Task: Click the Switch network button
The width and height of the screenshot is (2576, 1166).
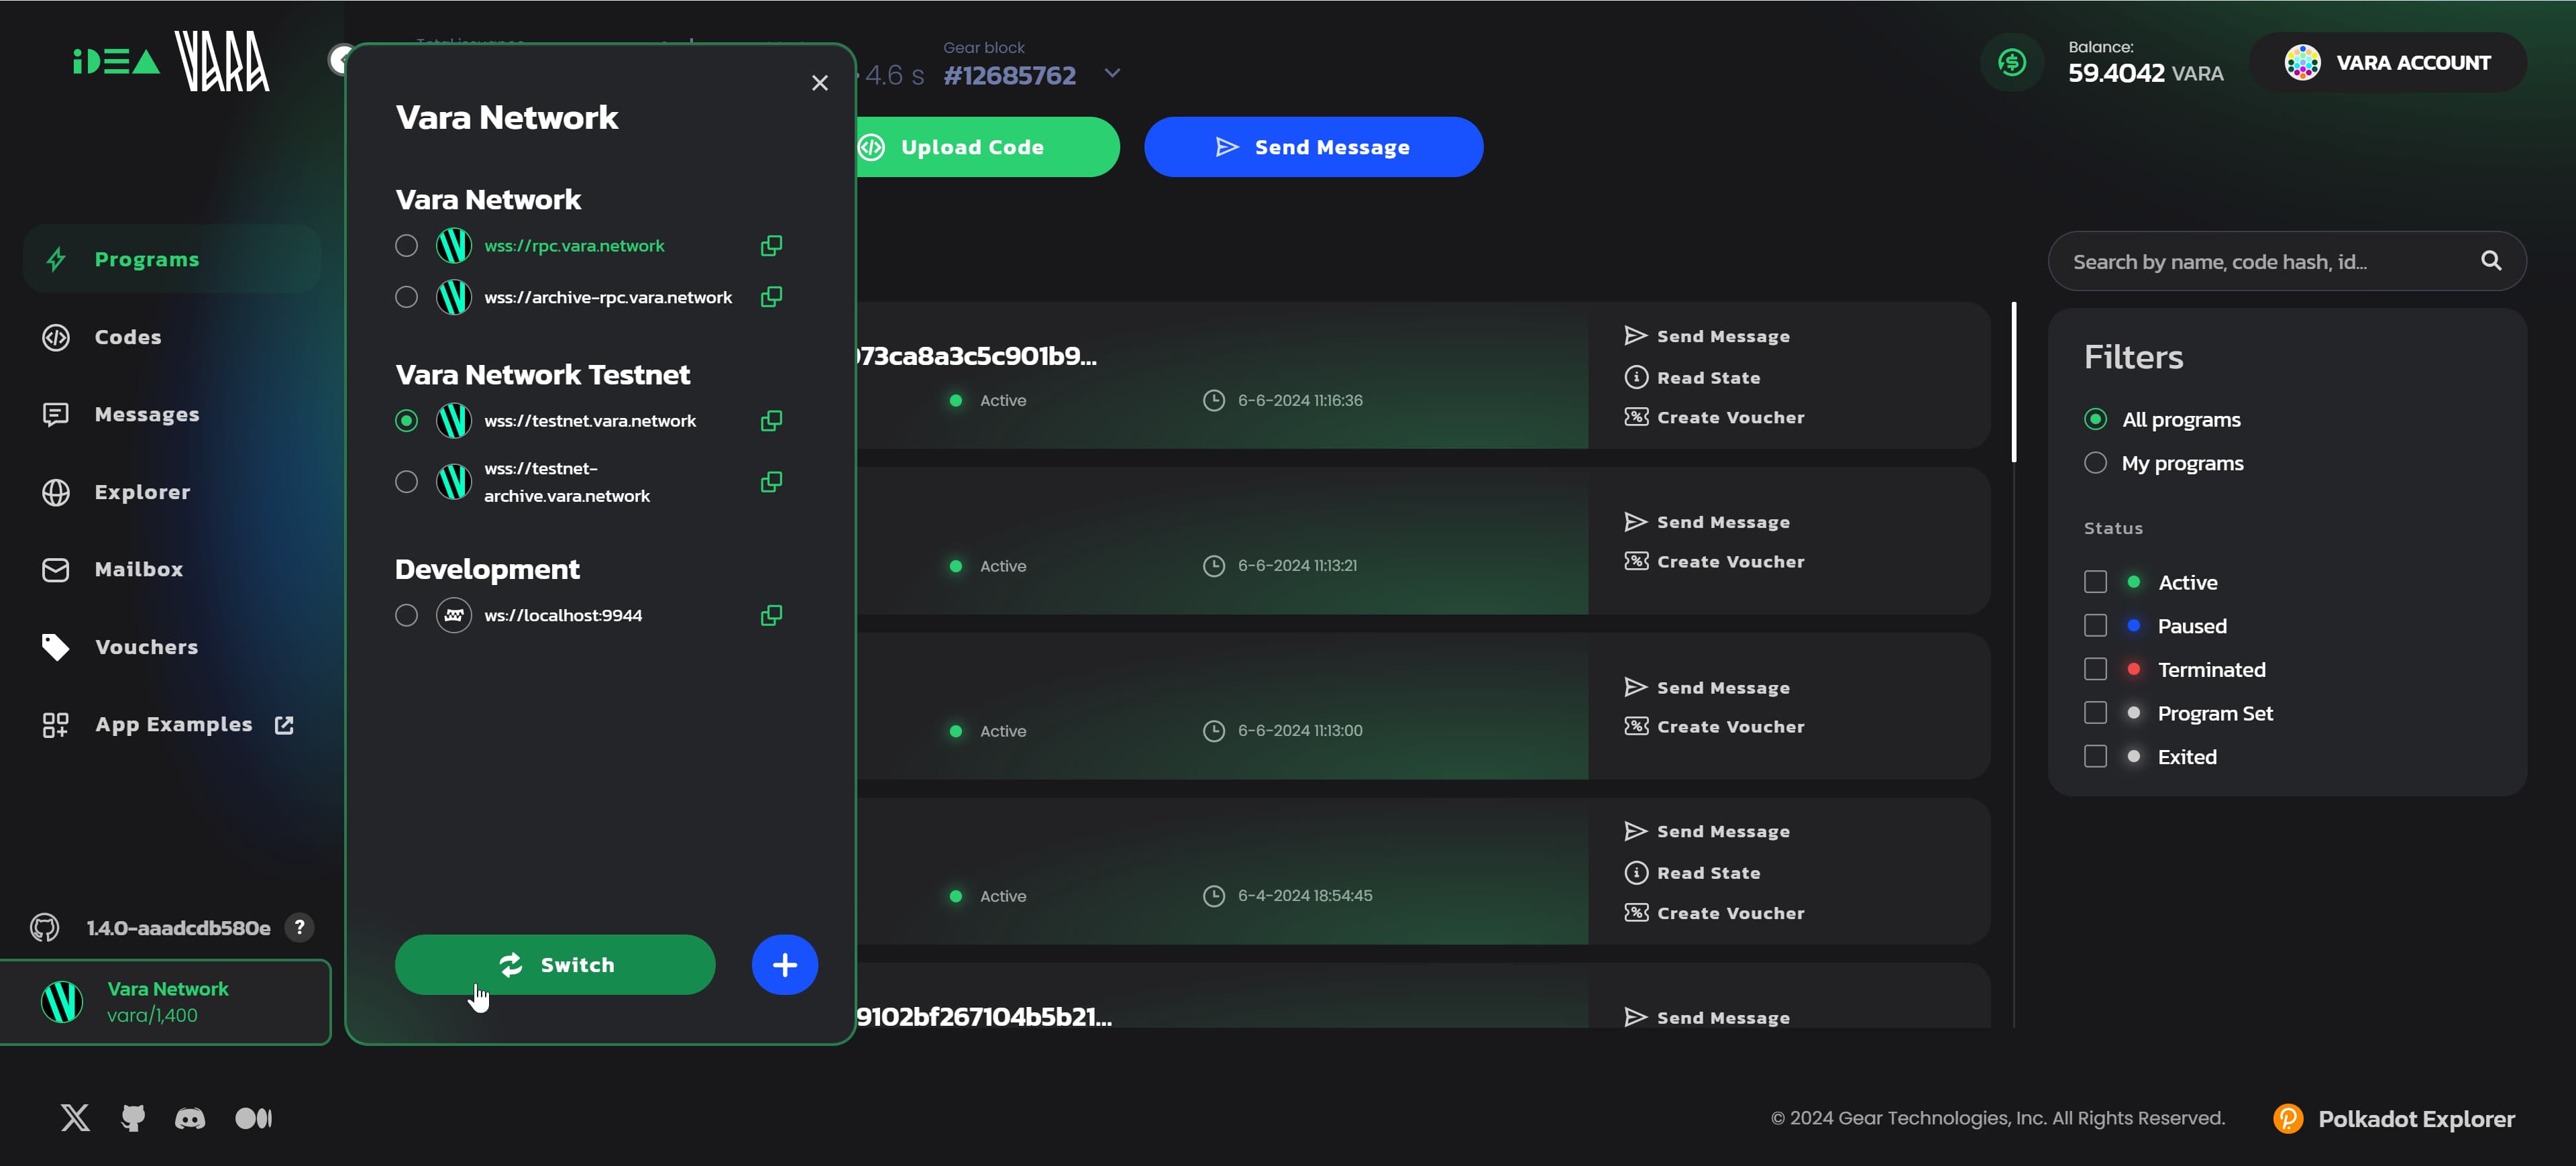Action: pos(555,964)
